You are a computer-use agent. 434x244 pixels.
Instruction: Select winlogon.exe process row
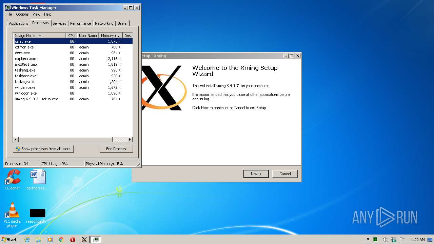click(x=73, y=93)
